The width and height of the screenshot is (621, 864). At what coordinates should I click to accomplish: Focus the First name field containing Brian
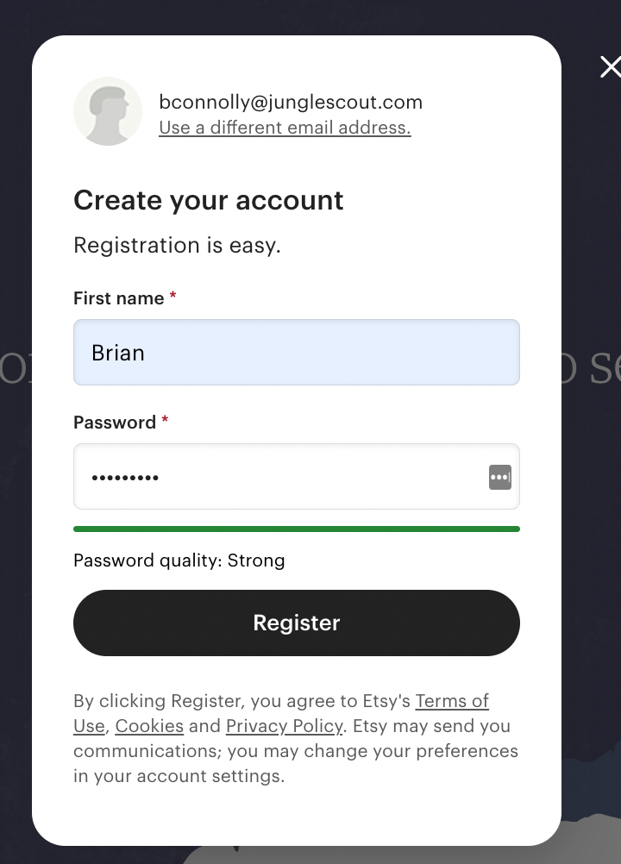click(297, 352)
